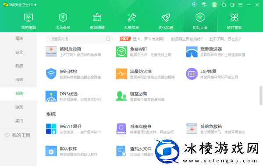Launch 查找大文件 document icon
Image resolution: width=263 pixels, height=166 pixels.
121,151
